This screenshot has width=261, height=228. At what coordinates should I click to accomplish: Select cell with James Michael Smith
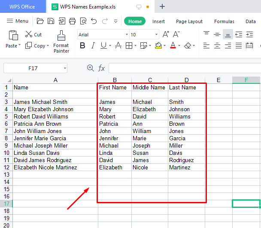(x=55, y=102)
